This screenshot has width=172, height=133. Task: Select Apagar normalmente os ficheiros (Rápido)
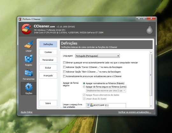(84, 83)
